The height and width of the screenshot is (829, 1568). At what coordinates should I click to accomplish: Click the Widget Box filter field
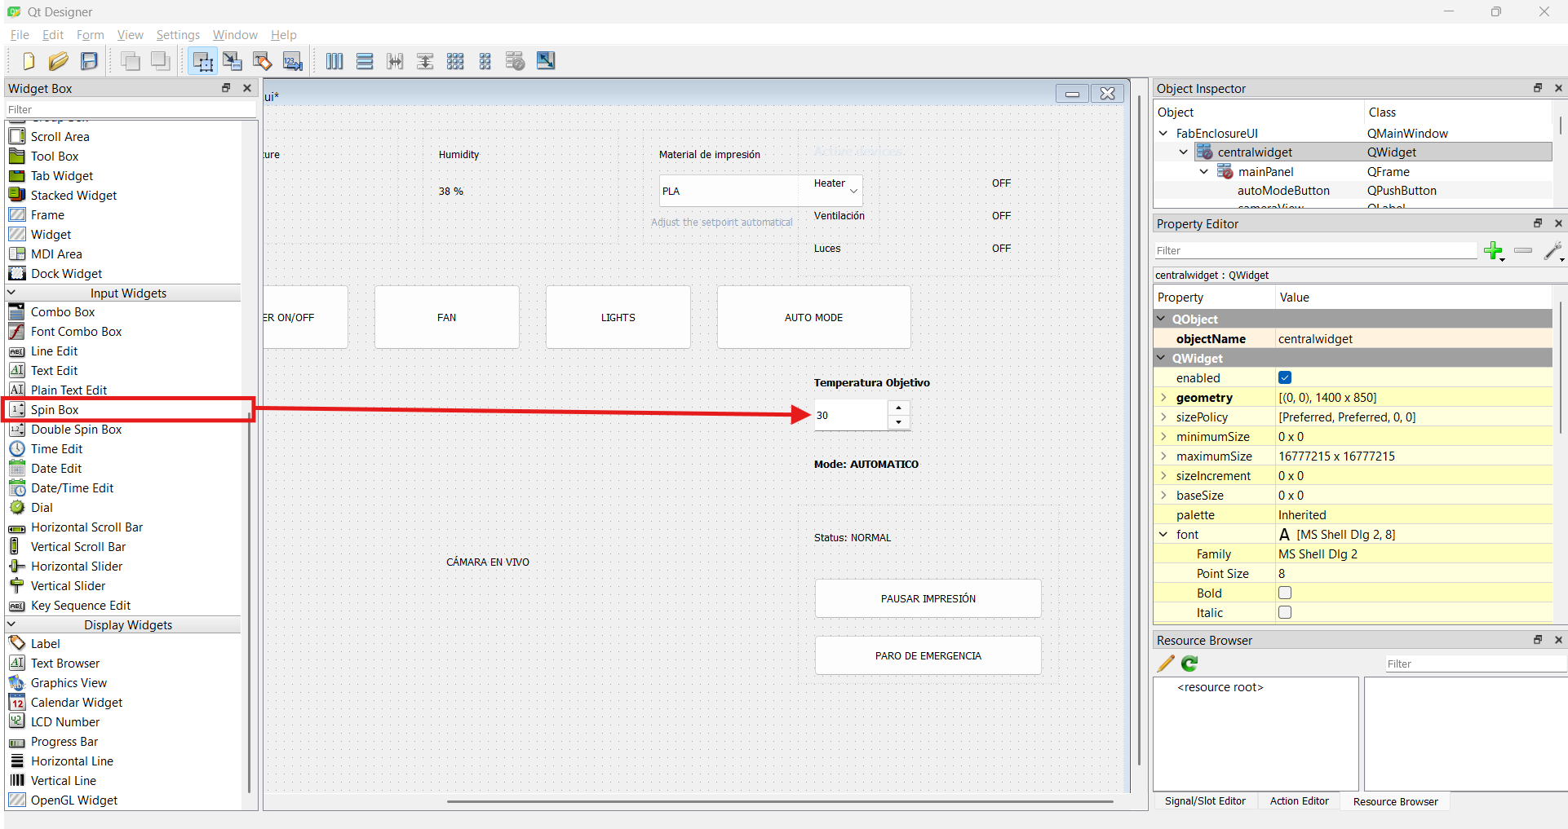131,109
